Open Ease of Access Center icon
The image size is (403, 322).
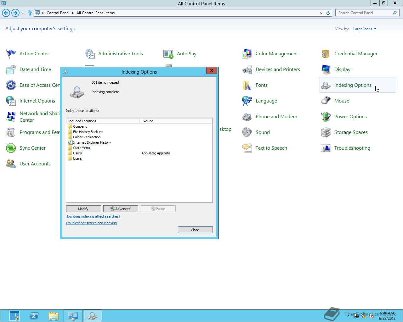11,85
